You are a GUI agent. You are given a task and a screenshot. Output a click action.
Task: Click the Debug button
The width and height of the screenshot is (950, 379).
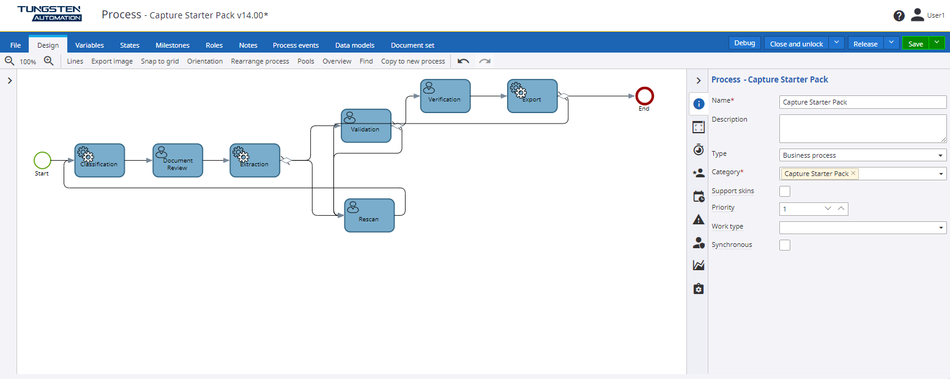click(744, 43)
